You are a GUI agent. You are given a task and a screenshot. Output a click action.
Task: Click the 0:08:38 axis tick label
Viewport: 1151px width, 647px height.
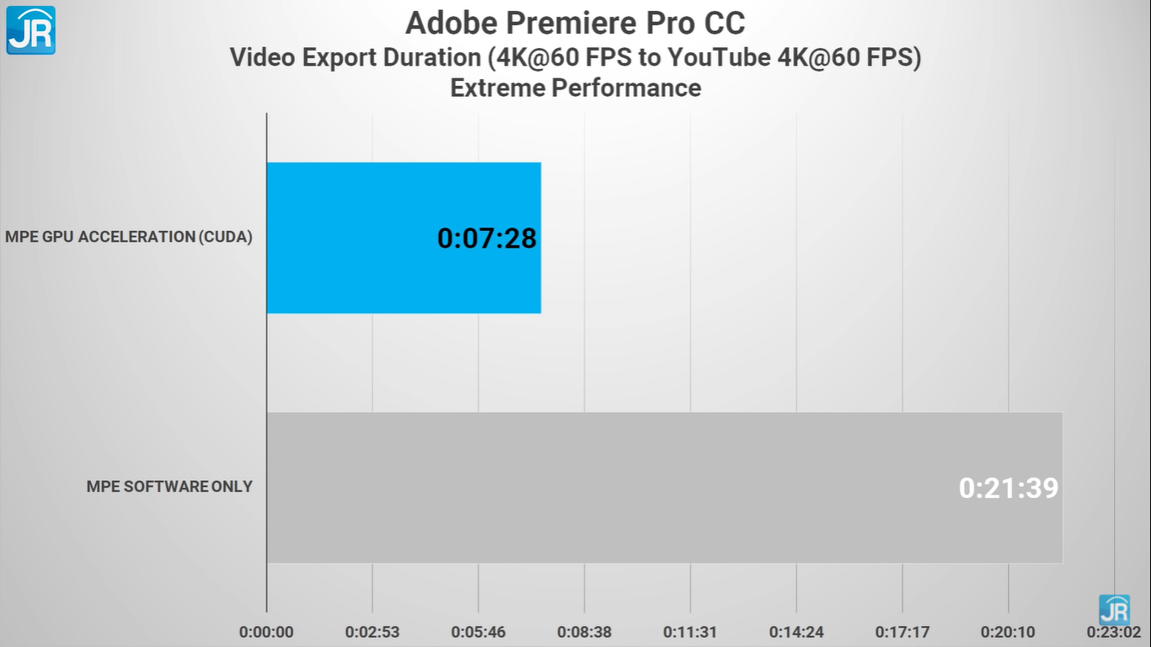click(584, 632)
